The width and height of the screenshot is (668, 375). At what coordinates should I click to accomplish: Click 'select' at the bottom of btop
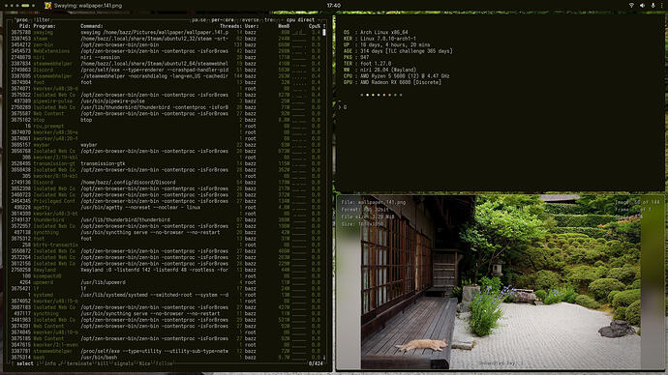tap(25, 363)
